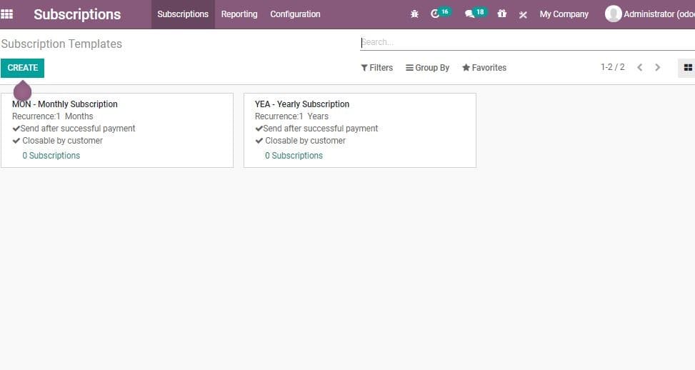Go to previous page arrow
The image size is (695, 370).
tap(639, 67)
